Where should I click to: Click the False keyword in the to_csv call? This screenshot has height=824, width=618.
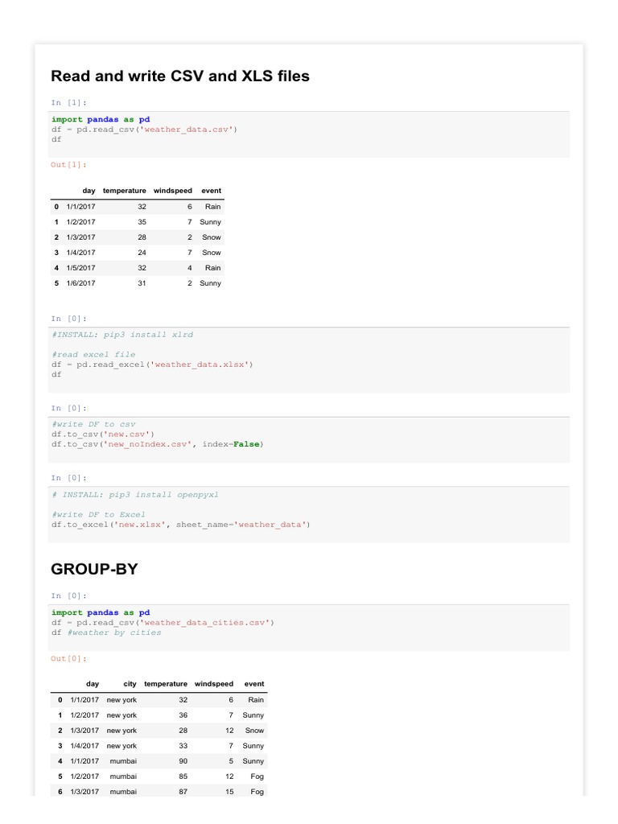click(246, 444)
